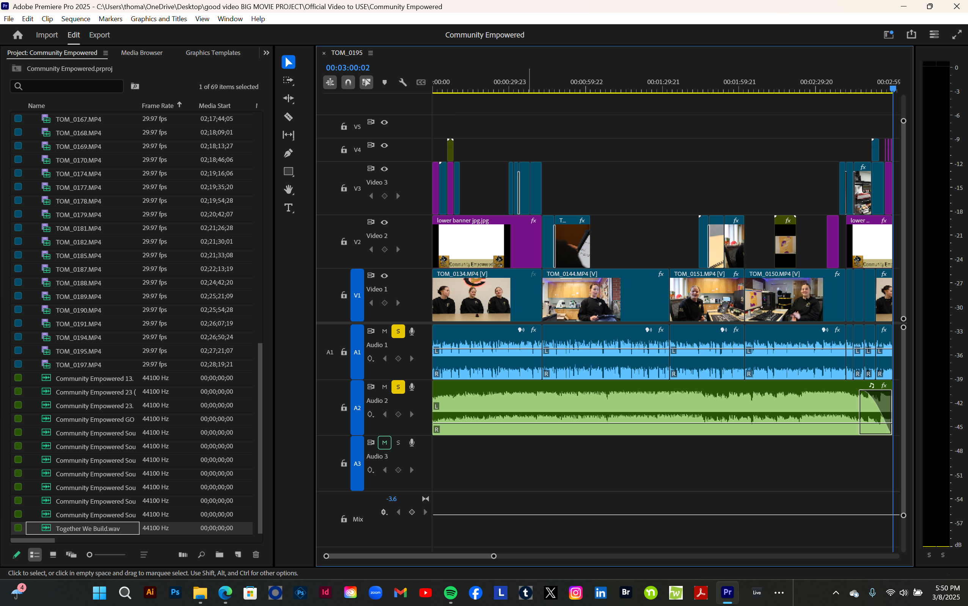Select the Razor tool
This screenshot has width=968, height=606.
tap(288, 117)
